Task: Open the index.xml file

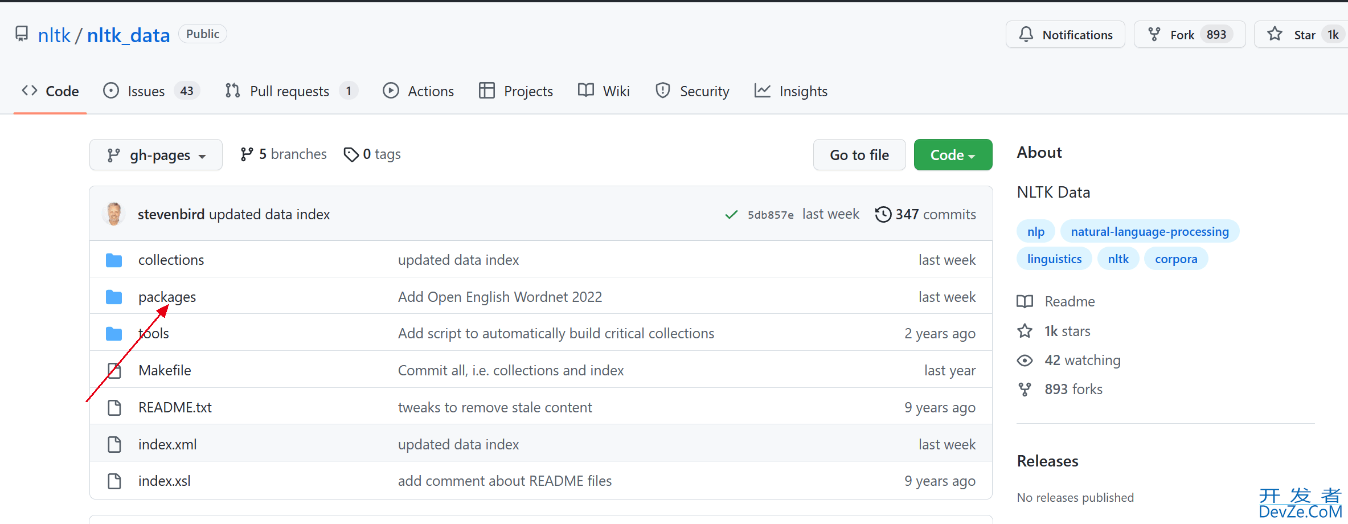Action: point(167,444)
